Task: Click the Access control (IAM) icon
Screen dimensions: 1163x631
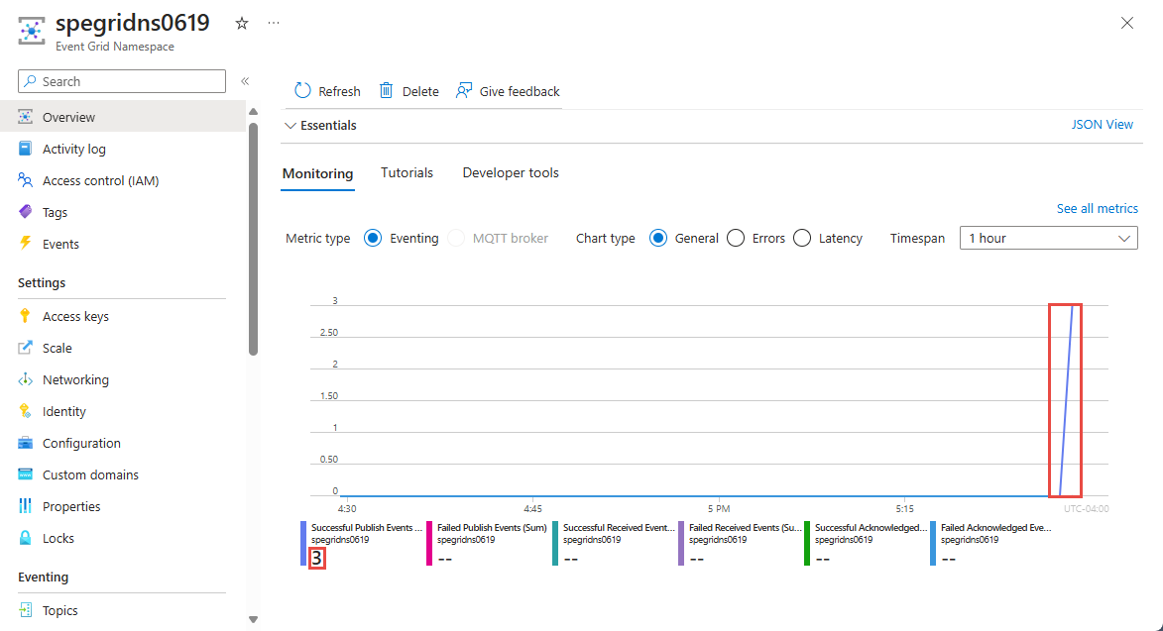Action: point(25,180)
